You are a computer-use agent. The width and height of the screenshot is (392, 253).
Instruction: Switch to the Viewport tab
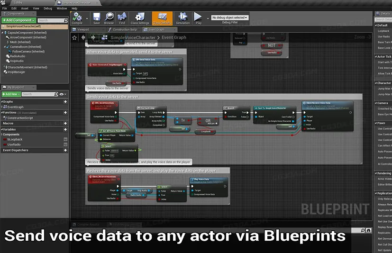(83, 29)
